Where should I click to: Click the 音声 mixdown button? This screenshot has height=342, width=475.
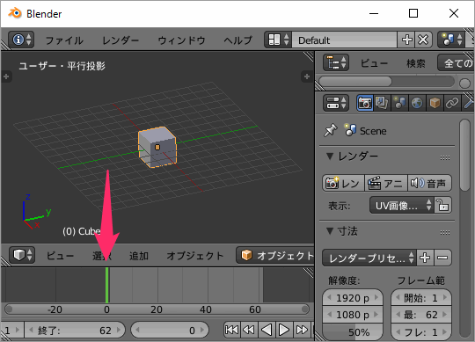point(429,183)
